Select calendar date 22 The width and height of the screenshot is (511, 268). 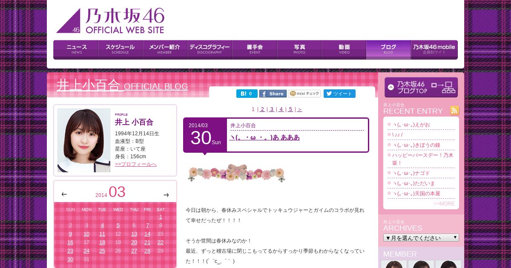pyautogui.click(x=161, y=242)
